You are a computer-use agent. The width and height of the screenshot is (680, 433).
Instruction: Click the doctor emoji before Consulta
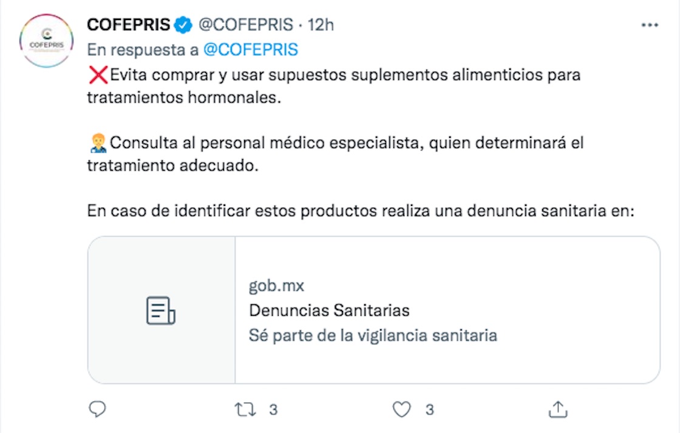[98, 144]
